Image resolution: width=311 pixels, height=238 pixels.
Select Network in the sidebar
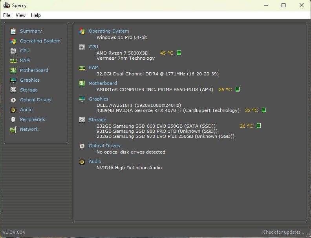click(29, 129)
